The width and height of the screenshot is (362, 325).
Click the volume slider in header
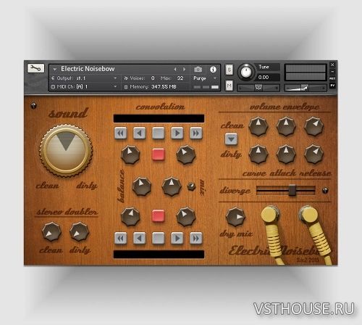point(306,88)
